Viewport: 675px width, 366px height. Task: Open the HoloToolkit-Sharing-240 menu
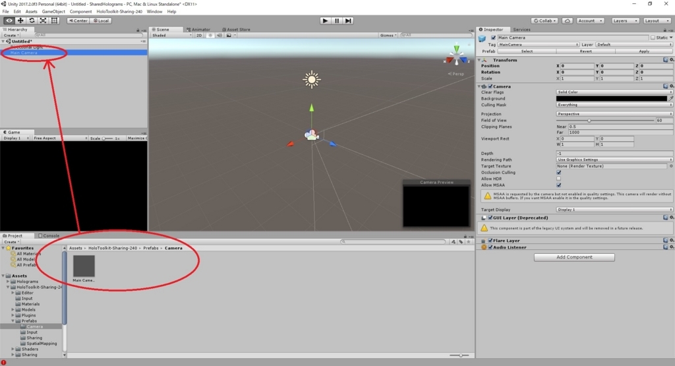pos(119,12)
